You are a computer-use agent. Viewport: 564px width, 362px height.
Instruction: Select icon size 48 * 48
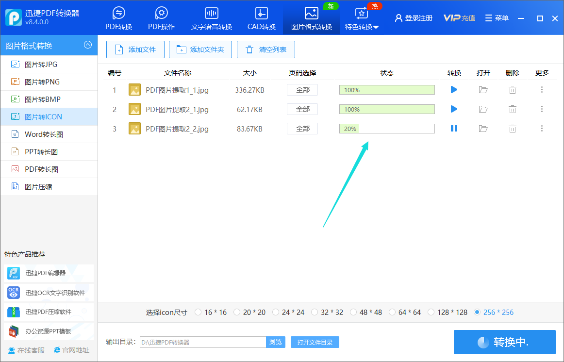click(353, 312)
